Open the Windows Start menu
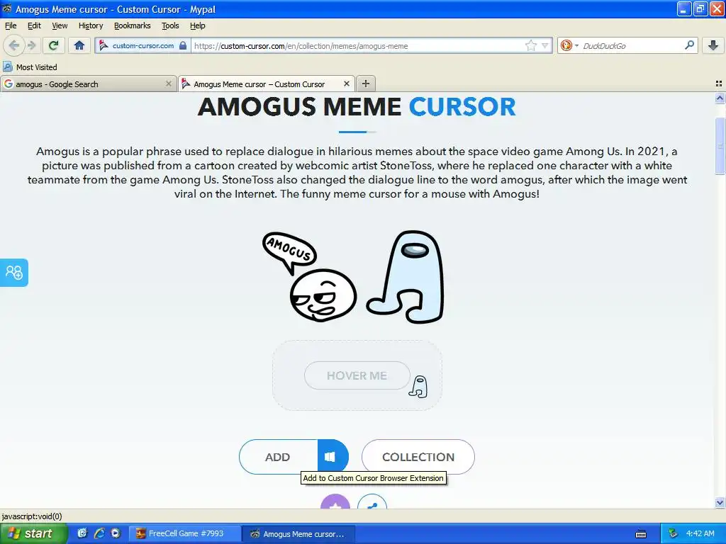 pyautogui.click(x=34, y=533)
